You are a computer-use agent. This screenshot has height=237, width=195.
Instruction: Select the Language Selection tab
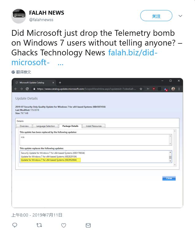point(46,126)
